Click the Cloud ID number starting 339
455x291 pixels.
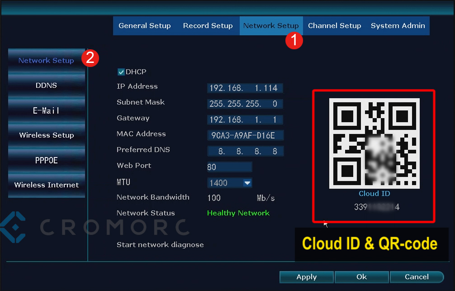(377, 207)
